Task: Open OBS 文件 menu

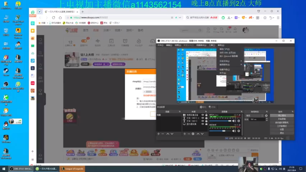Action: click(x=160, y=45)
